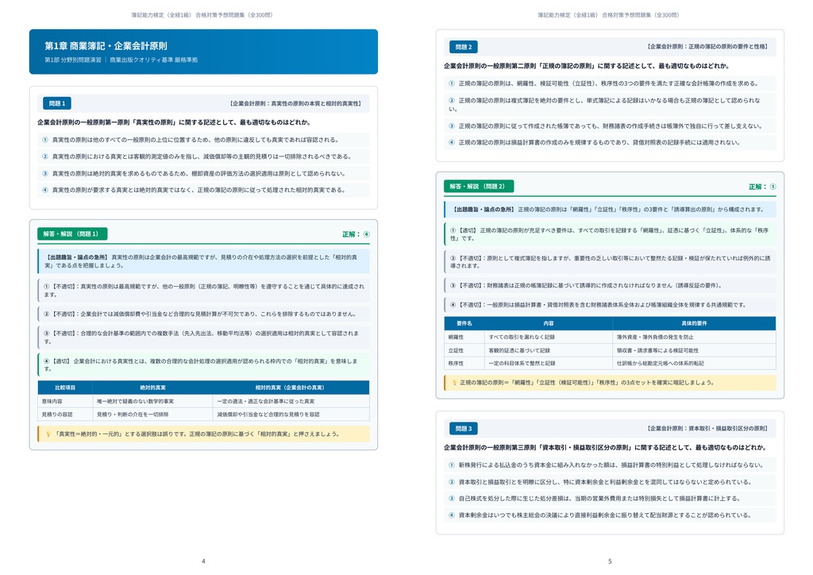The height and width of the screenshot is (575, 813).
Task: Select 問題 1 option ③ about 棚卸資産の評価方法
Action: pos(203,174)
